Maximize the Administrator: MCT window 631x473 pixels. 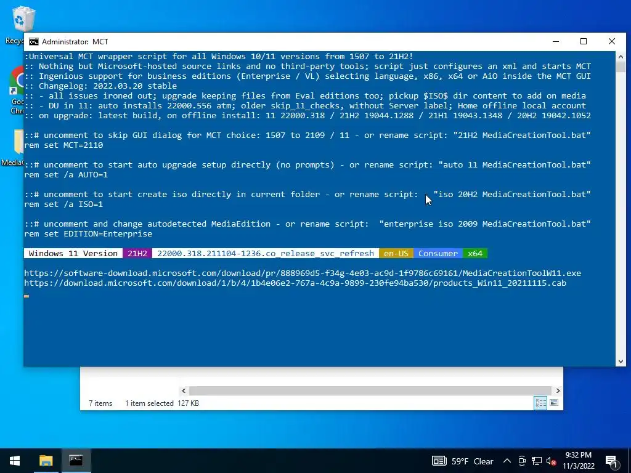(x=584, y=41)
